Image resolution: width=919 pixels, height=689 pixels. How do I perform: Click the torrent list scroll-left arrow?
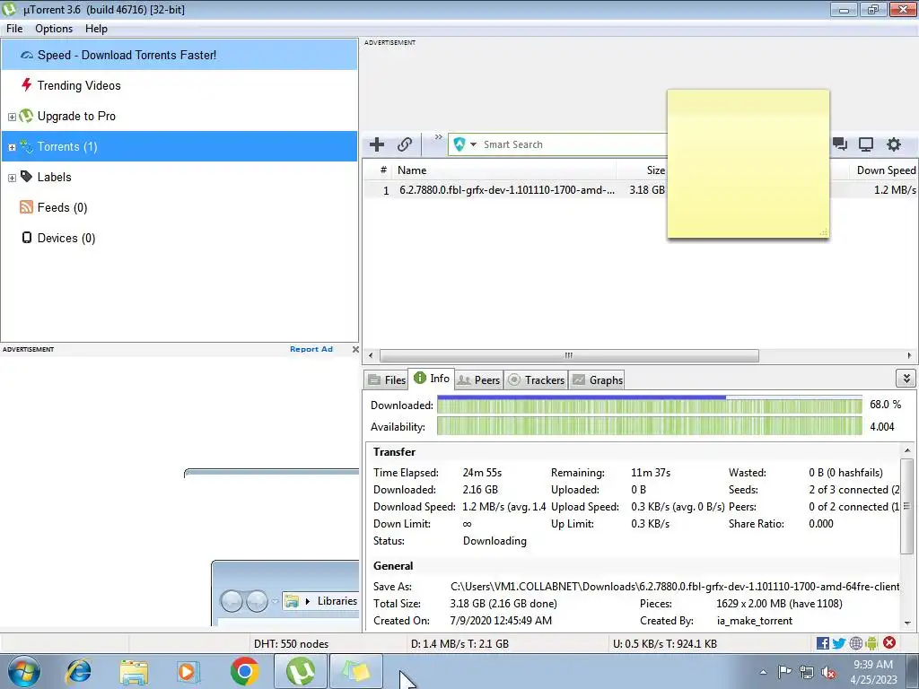pyautogui.click(x=371, y=355)
